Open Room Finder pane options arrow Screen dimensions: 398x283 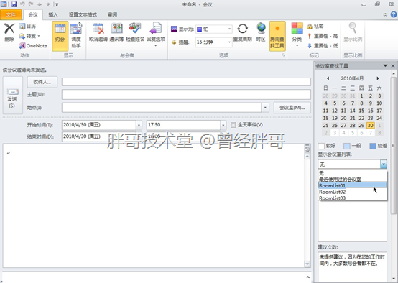pos(385,66)
